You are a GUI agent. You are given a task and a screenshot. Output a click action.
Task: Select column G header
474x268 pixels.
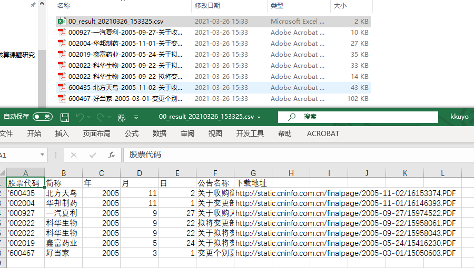pyautogui.click(x=253, y=173)
